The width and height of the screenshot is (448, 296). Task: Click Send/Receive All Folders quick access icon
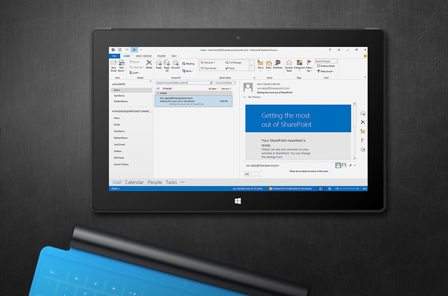120,49
